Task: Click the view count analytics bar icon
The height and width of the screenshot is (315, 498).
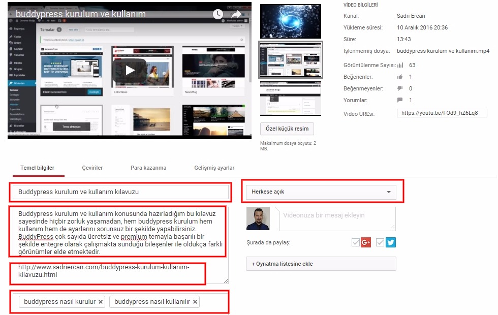Action: 400,65
